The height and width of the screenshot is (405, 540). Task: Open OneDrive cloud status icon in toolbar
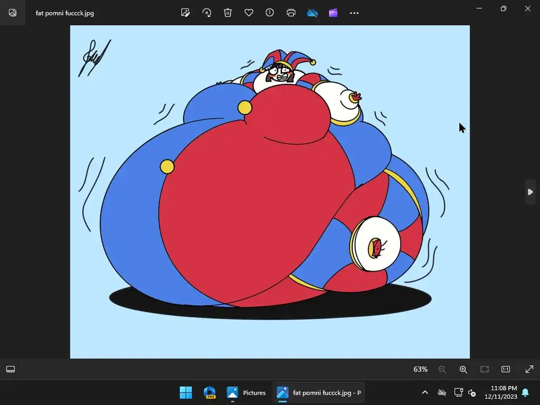[x=312, y=13]
